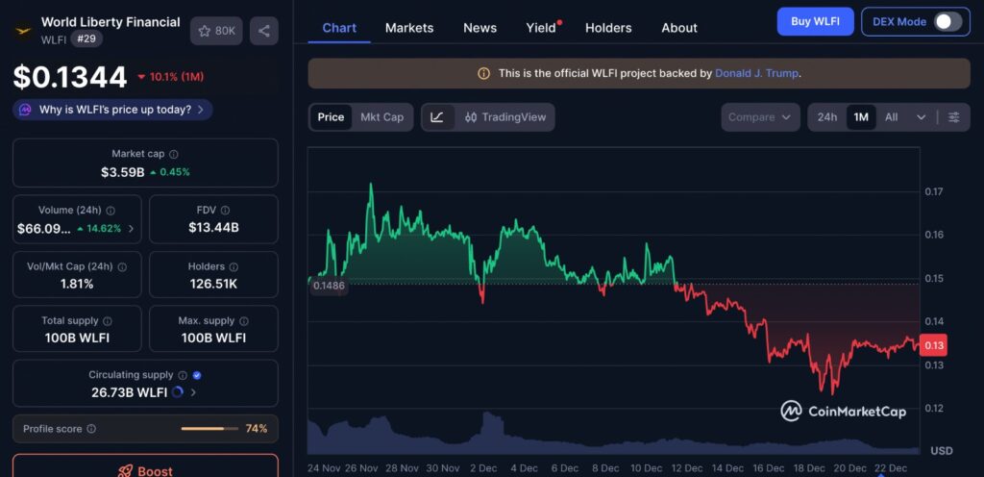The image size is (984, 477).
Task: Click the 126.51K holders value
Action: 213,285
